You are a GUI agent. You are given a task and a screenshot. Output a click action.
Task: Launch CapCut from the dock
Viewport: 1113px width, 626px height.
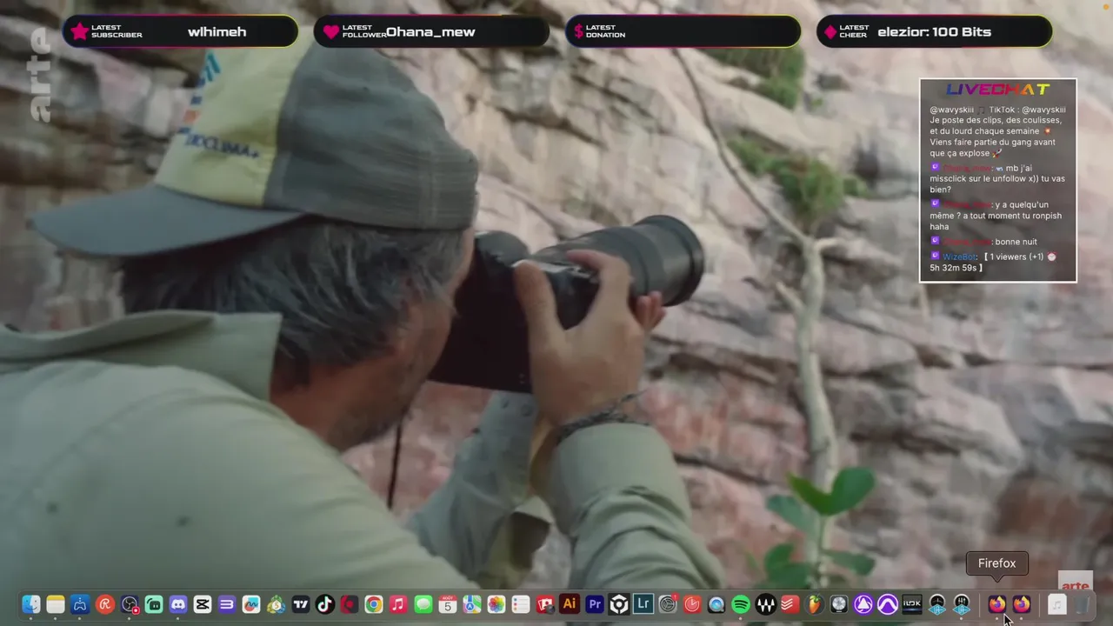203,604
